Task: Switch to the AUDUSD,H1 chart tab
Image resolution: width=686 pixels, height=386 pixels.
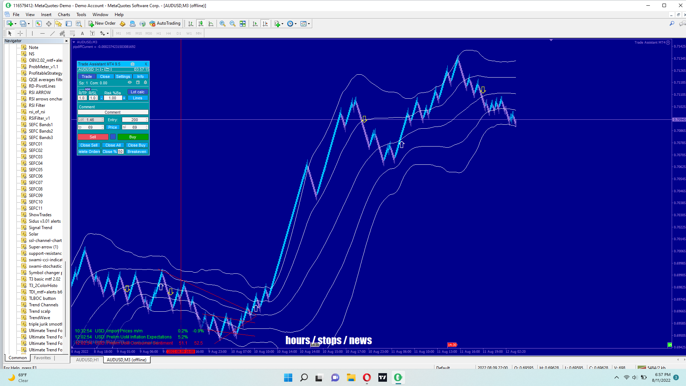Action: point(87,360)
